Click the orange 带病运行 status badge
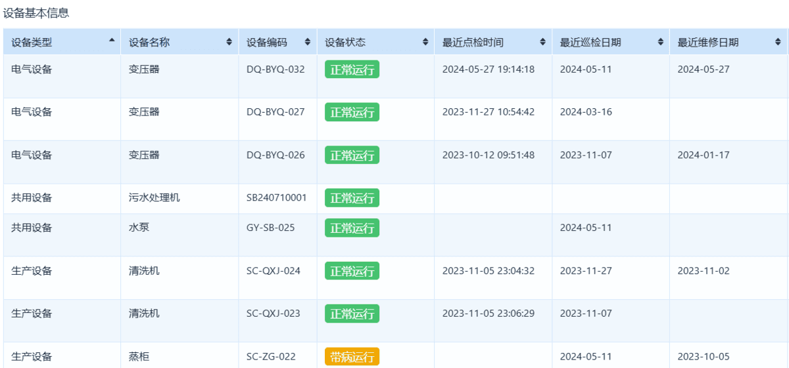Viewport: 789px width, 368px height. coord(352,357)
